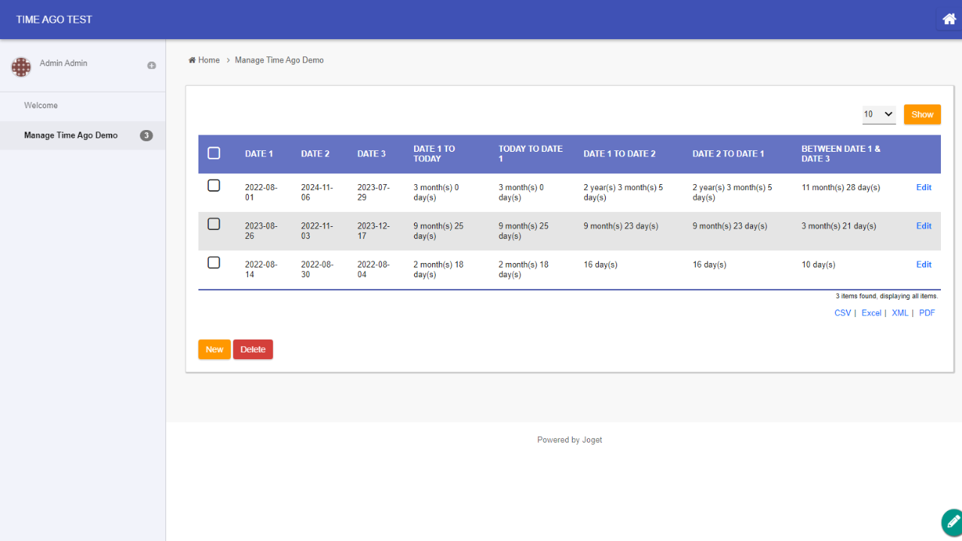Export the list as CSV

point(843,313)
